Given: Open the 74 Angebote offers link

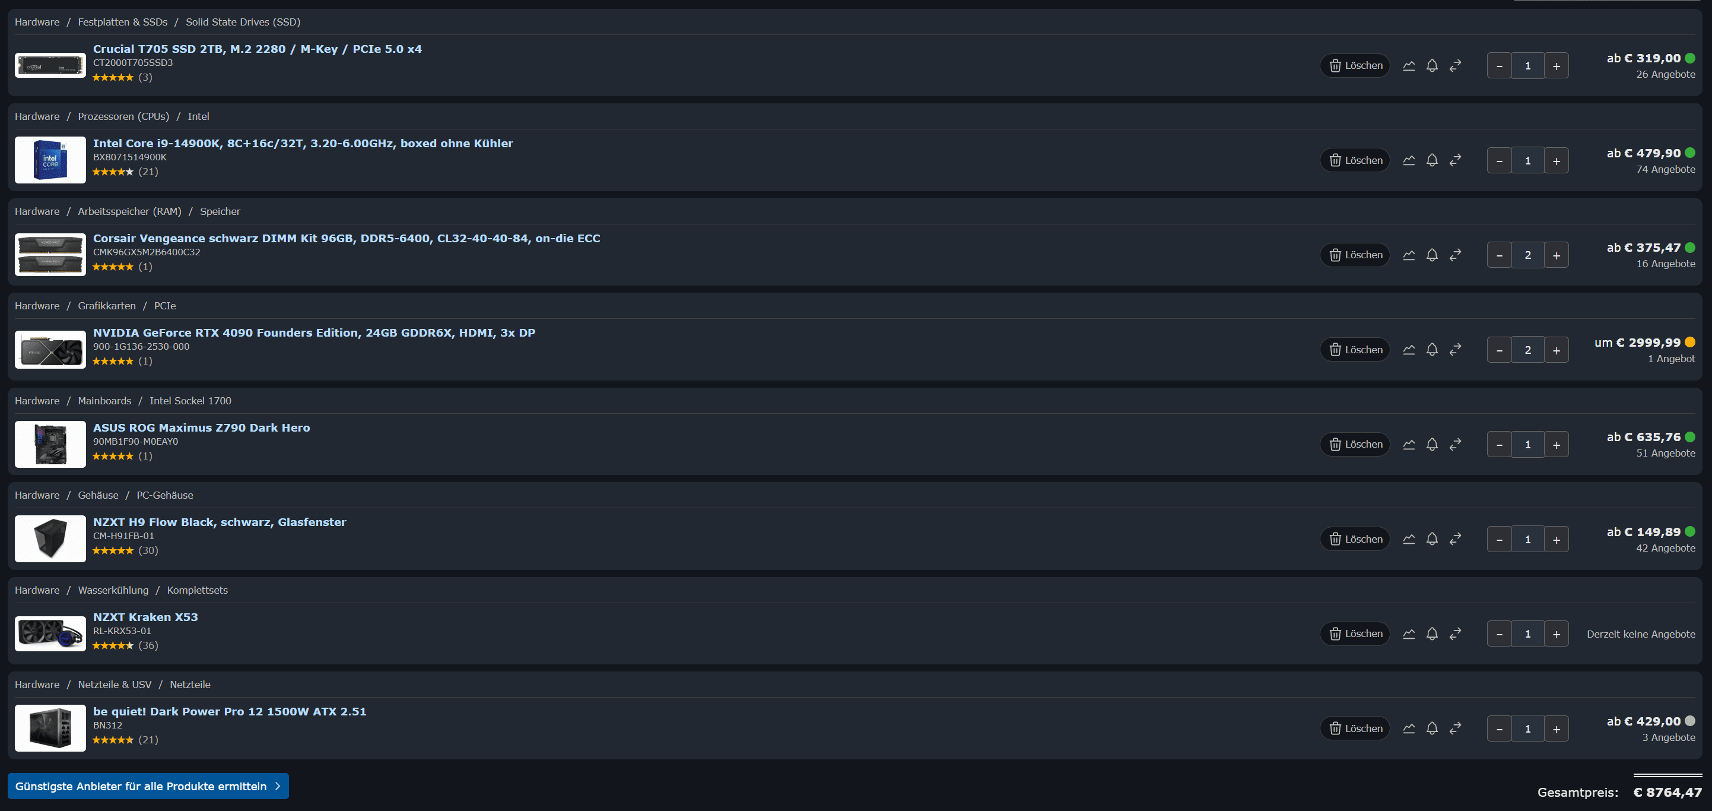Looking at the screenshot, I should pyautogui.click(x=1666, y=170).
